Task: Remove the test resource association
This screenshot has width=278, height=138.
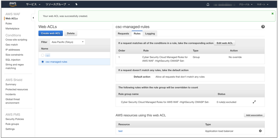Action: [260, 131]
